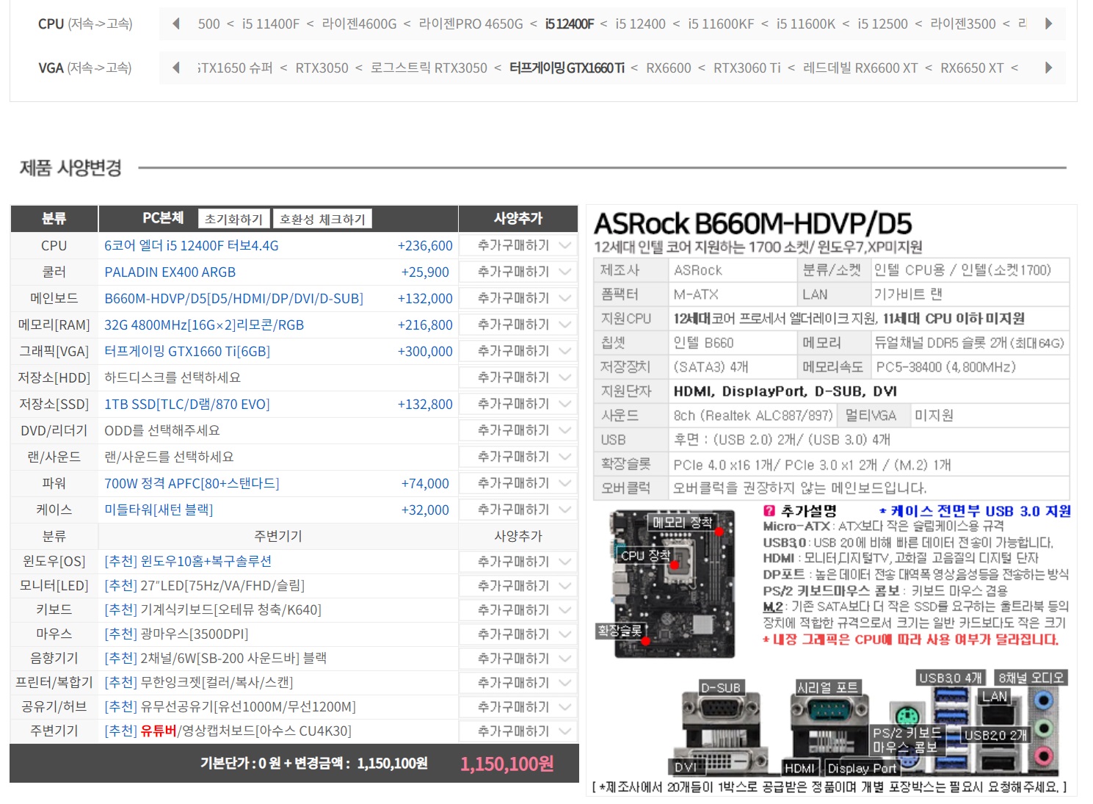Choose i5 11600K in the CPU slider
The image size is (1093, 804).
point(805,23)
